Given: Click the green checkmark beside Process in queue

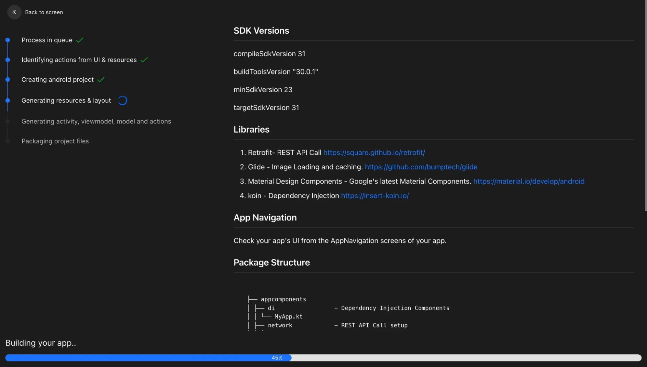Looking at the screenshot, I should pos(80,40).
